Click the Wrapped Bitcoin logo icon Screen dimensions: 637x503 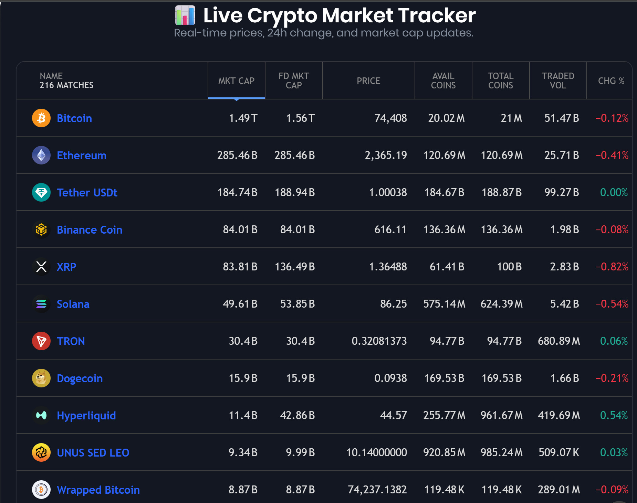pos(41,490)
